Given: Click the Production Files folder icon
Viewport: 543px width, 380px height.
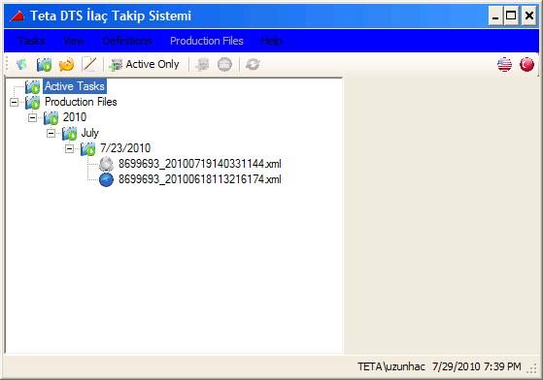Looking at the screenshot, I should [33, 102].
